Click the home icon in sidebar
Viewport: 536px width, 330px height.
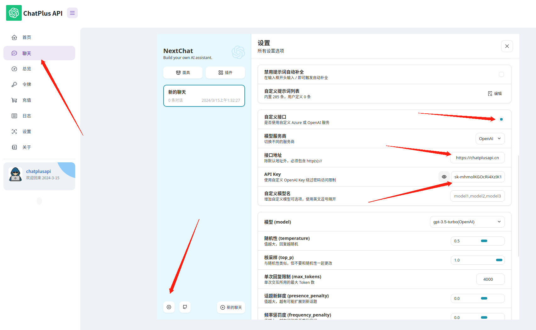[x=14, y=37]
